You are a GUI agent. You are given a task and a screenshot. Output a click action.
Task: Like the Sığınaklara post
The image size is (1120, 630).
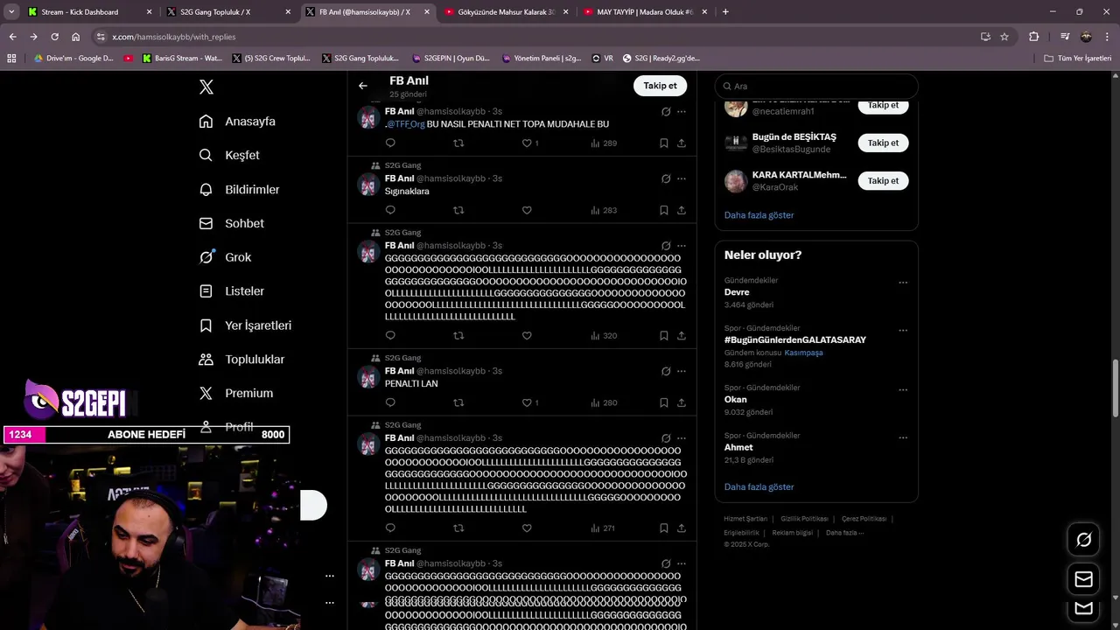coord(527,210)
